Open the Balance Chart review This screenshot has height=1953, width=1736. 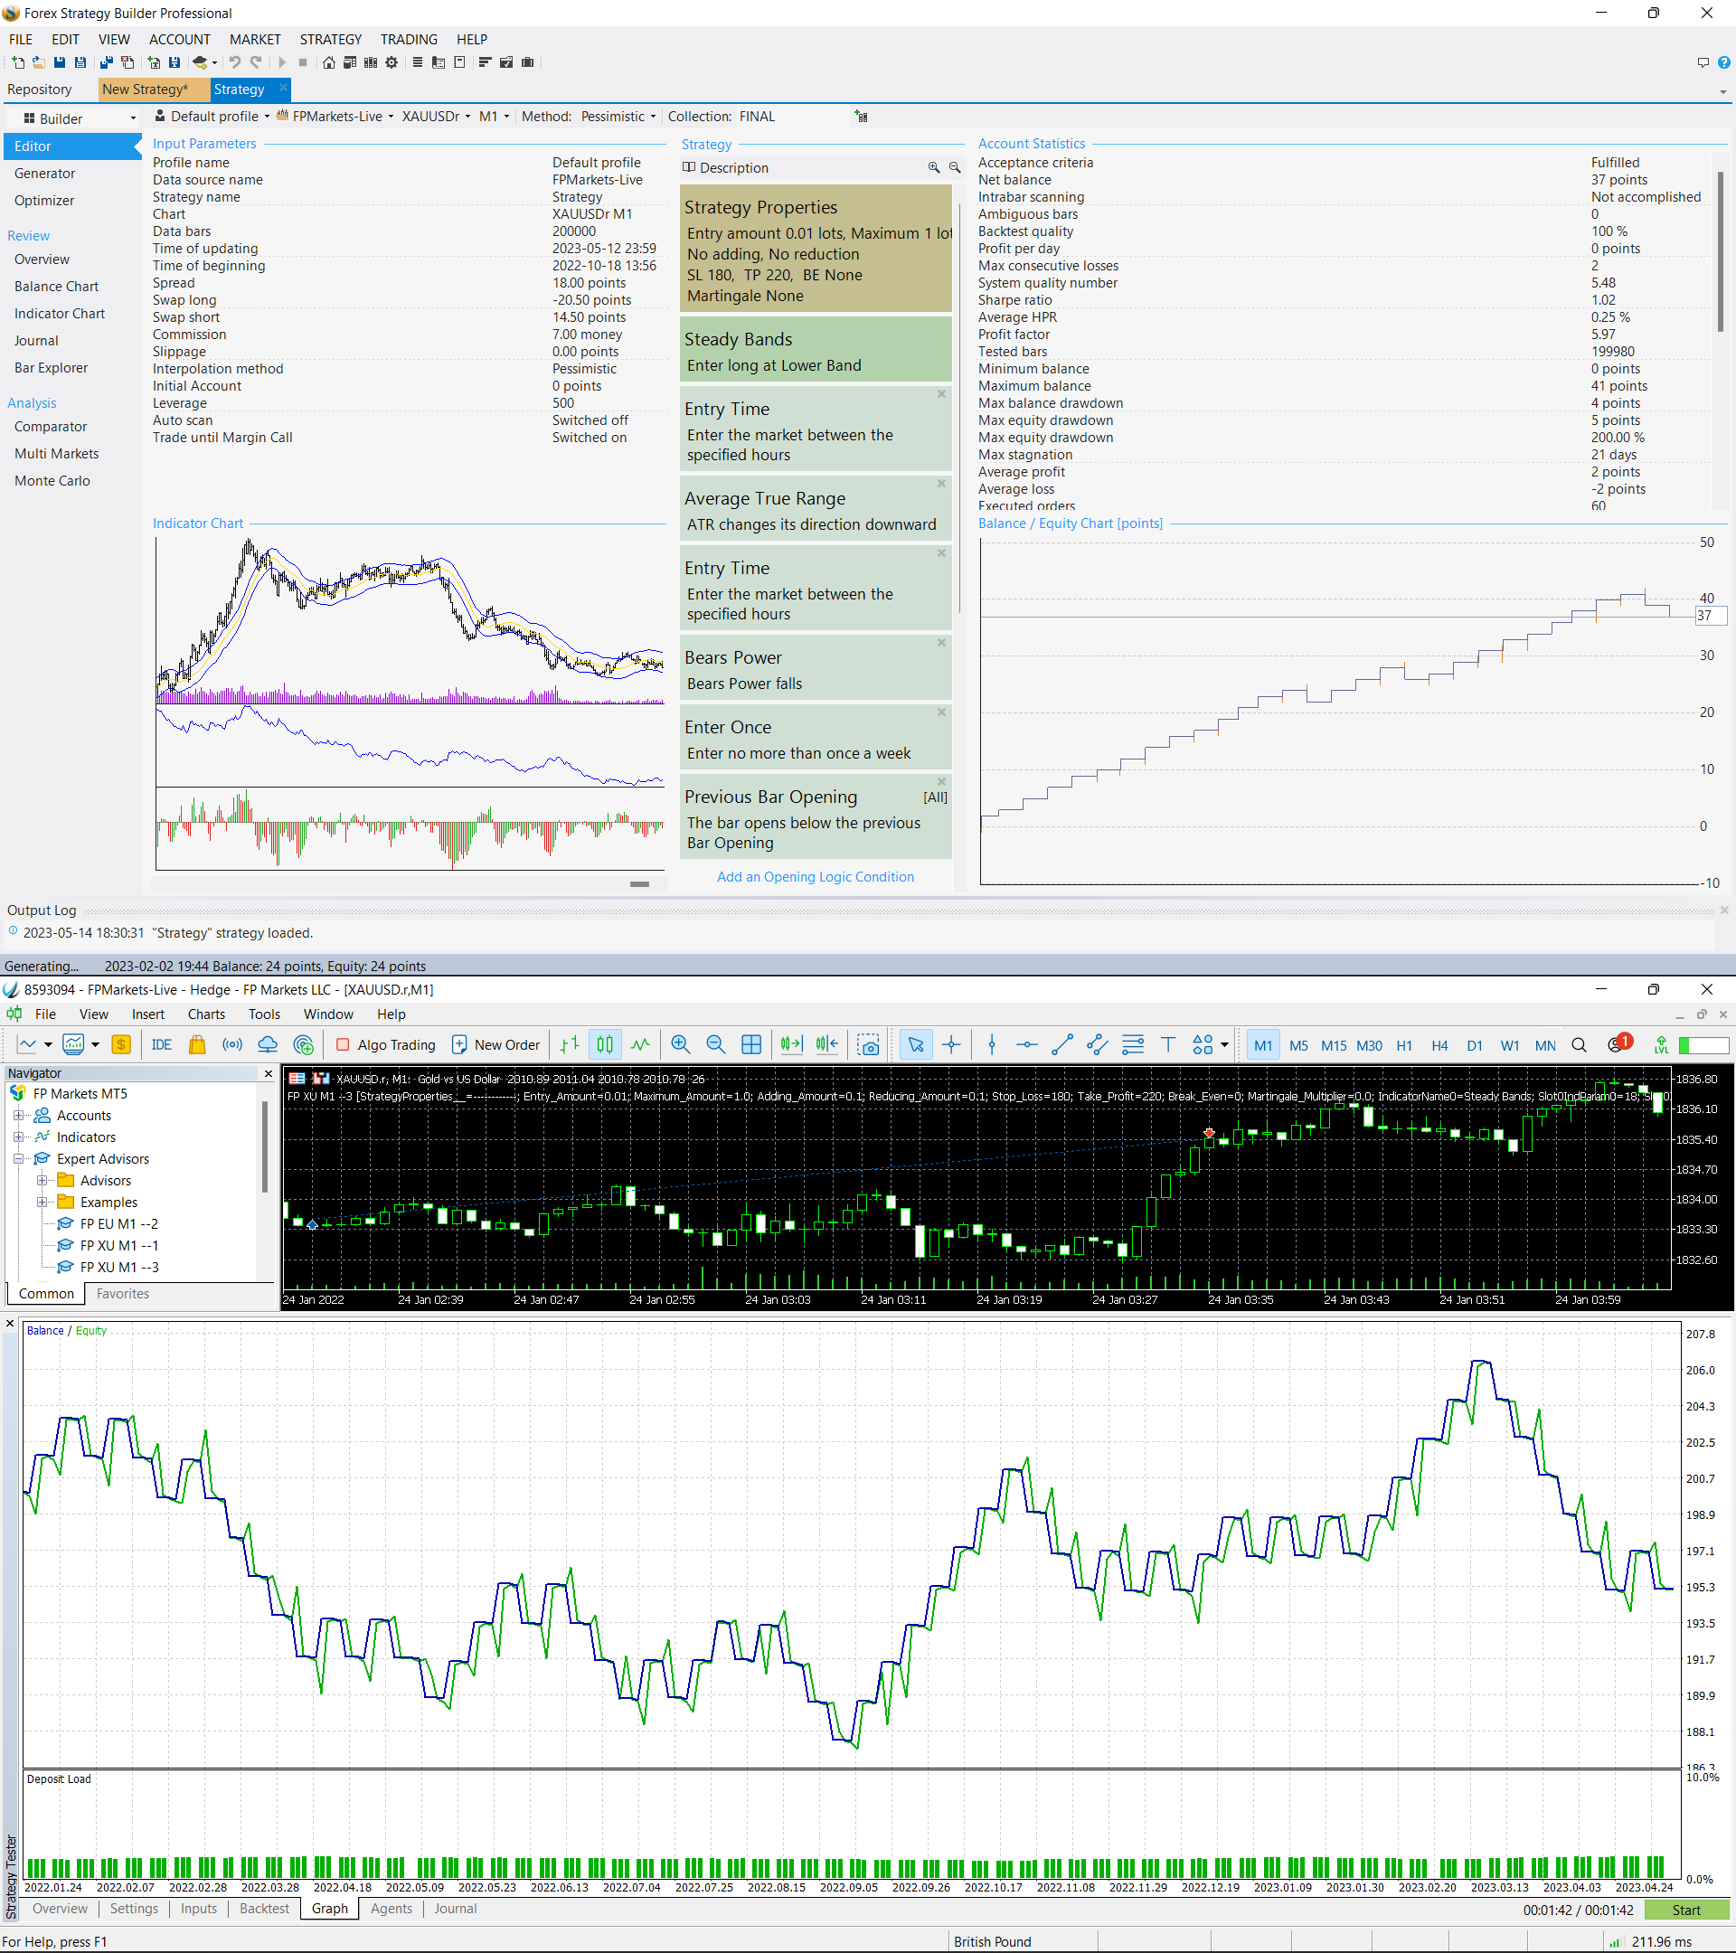pyautogui.click(x=56, y=287)
